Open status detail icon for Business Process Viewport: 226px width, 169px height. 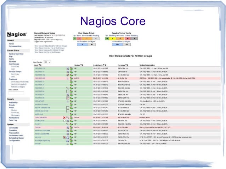click(x=71, y=104)
